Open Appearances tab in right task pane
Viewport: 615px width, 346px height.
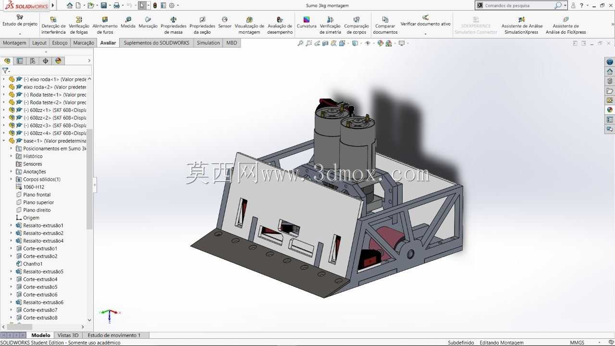pos(610,110)
